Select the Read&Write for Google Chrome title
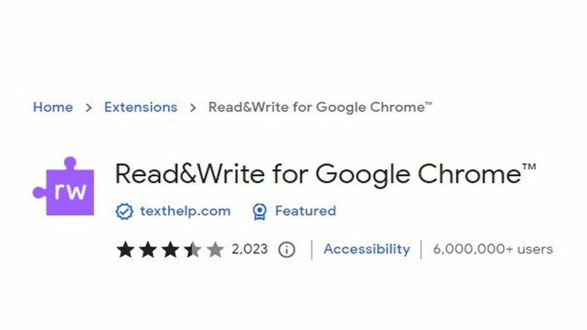 point(323,174)
